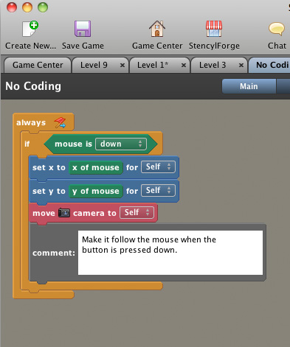The height and width of the screenshot is (347, 290).
Task: Select the Main button
Action: point(249,86)
